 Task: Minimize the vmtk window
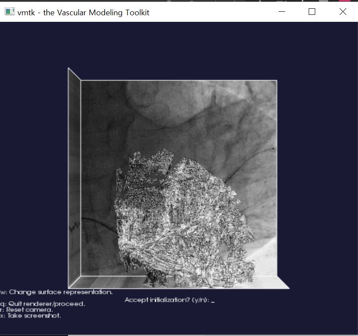click(282, 12)
